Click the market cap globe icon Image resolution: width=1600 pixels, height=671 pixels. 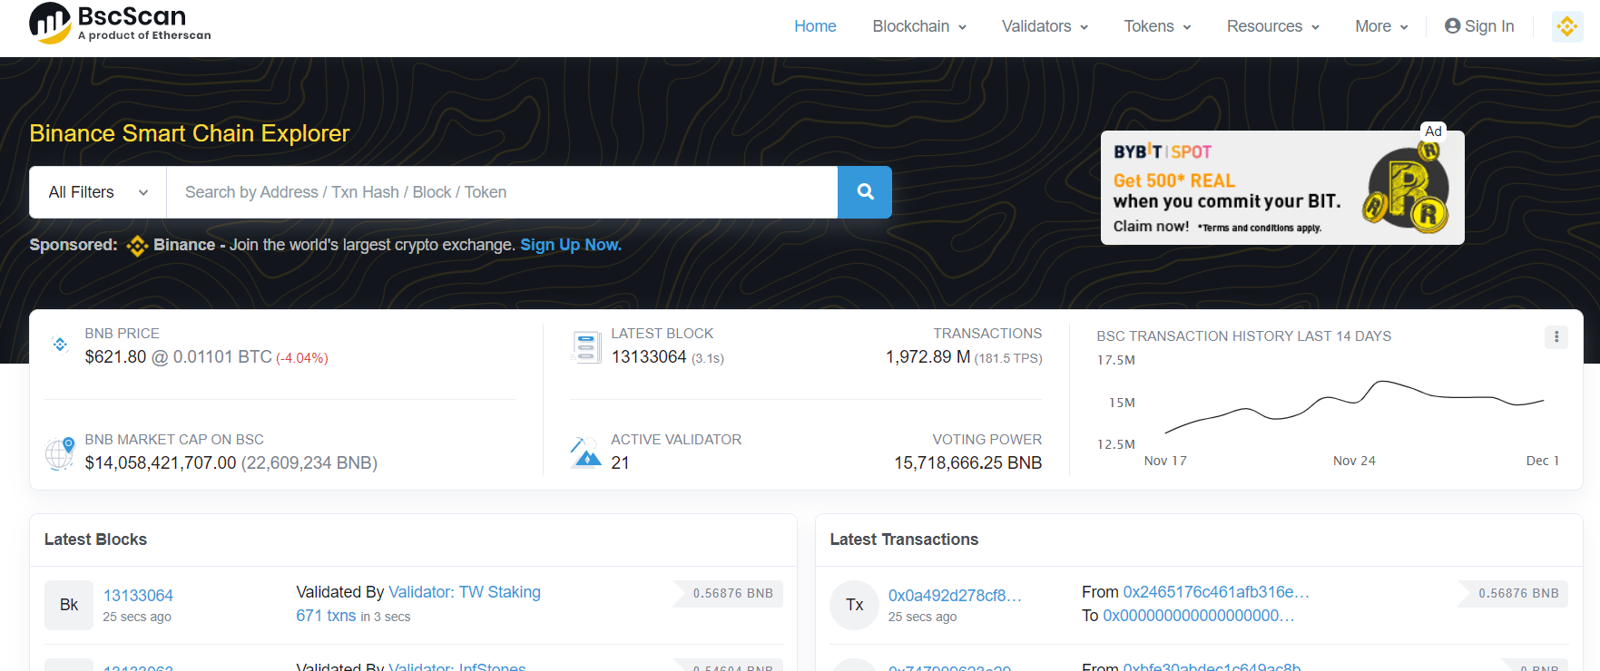(x=60, y=452)
